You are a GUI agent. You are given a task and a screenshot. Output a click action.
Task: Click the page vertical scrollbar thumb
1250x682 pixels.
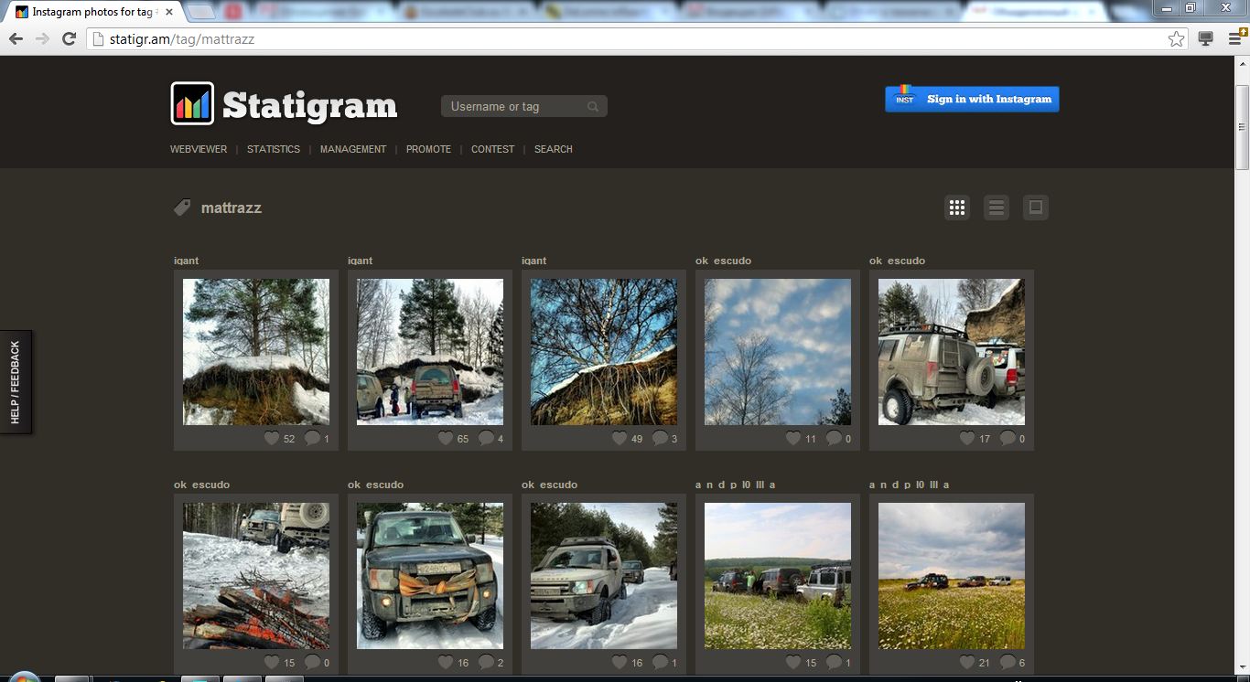click(x=1242, y=126)
